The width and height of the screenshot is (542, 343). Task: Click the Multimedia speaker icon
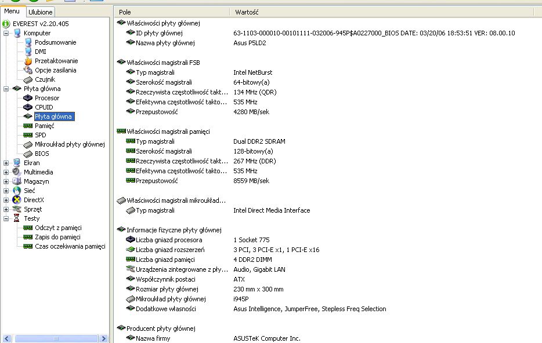(17, 172)
